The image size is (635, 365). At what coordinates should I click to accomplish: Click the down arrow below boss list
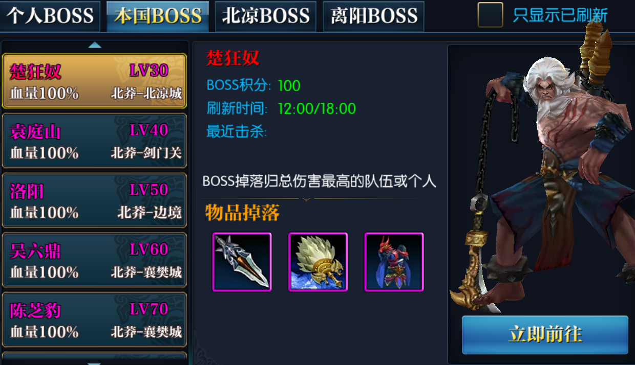(x=95, y=363)
